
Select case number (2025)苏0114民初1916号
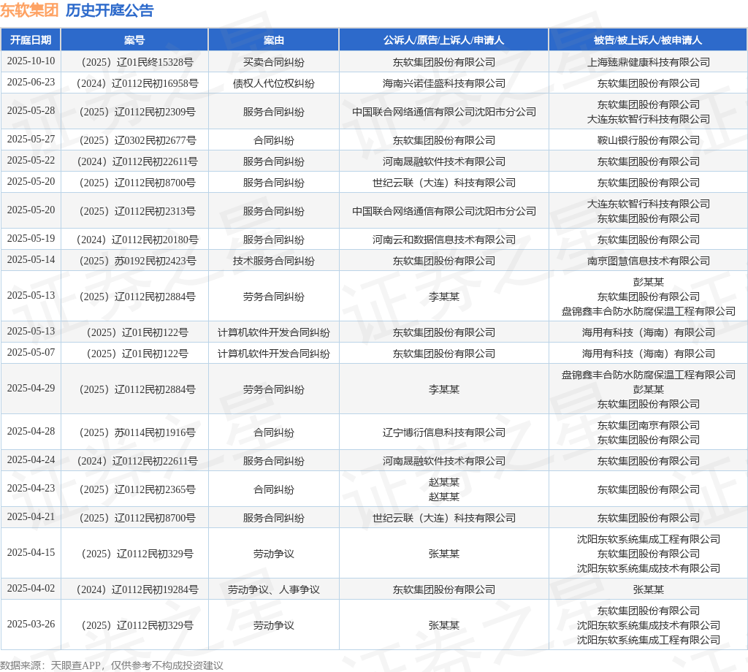click(x=137, y=432)
